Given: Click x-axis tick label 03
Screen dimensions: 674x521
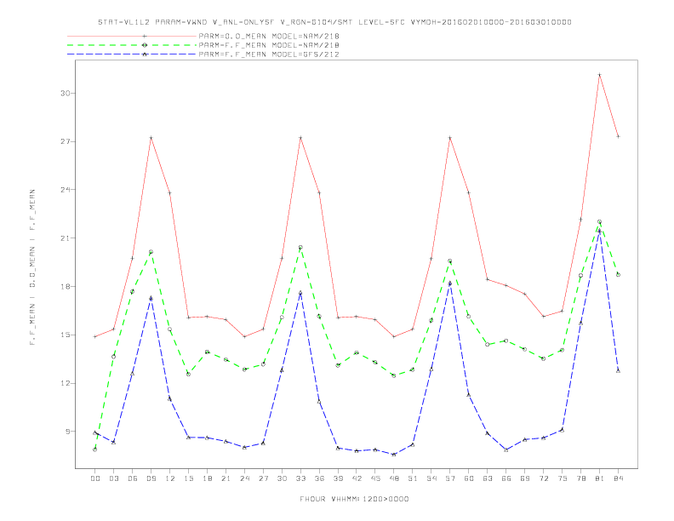Looking at the screenshot, I should pyautogui.click(x=113, y=478).
